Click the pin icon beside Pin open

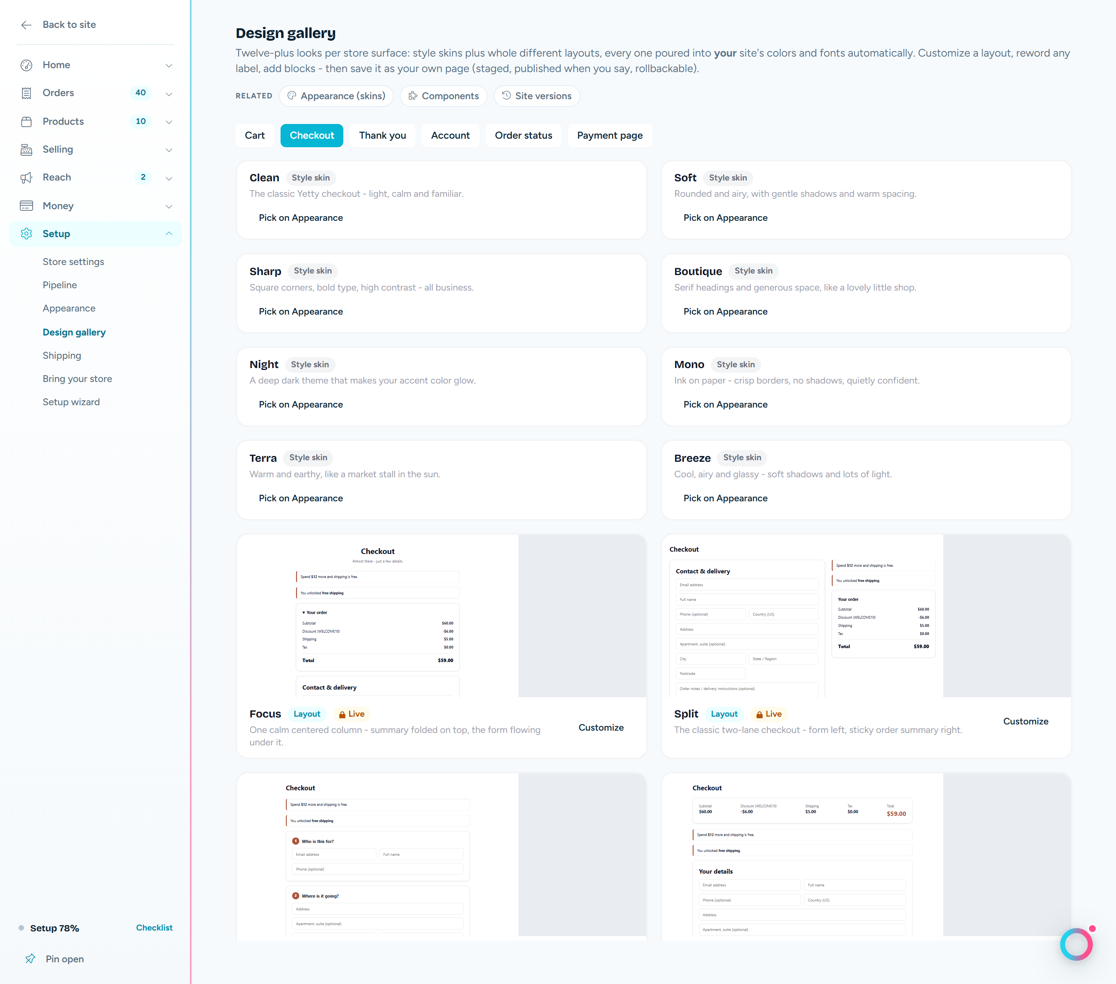pyautogui.click(x=30, y=959)
